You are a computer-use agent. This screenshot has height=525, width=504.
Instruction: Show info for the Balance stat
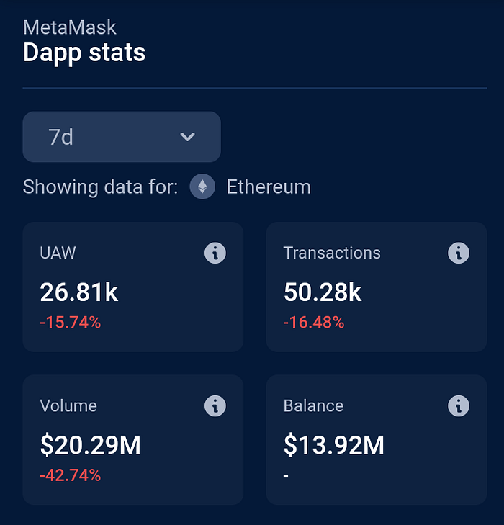click(x=459, y=405)
